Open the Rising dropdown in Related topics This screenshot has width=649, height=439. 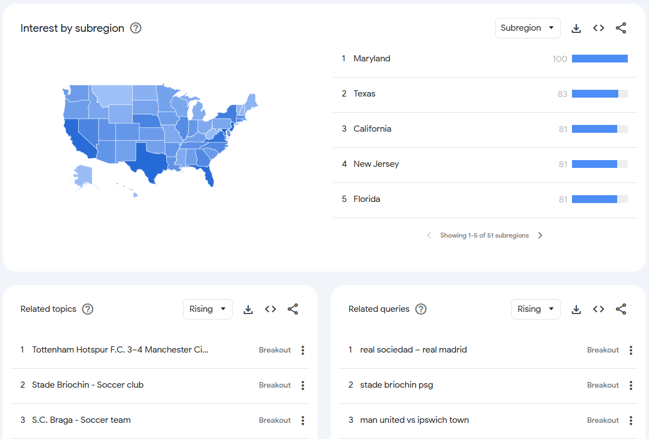(208, 309)
